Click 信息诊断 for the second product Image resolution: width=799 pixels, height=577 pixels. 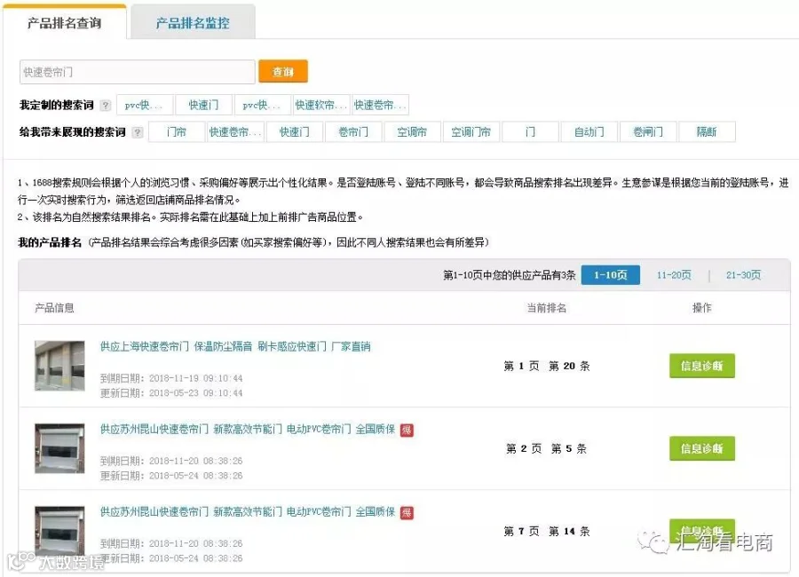[x=702, y=448]
